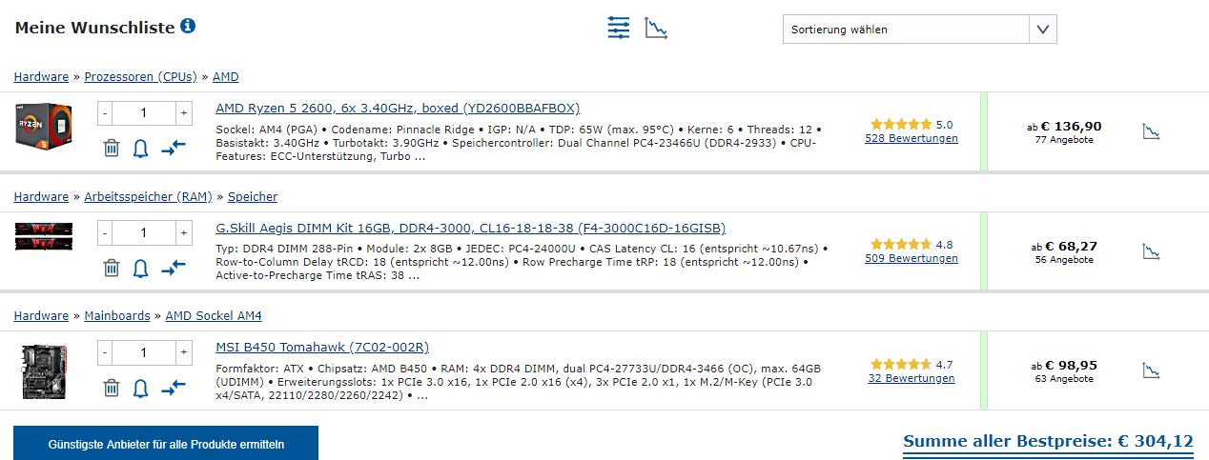Set price alert bell for G.Skill Aegis
This screenshot has width=1209, height=460.
click(x=141, y=268)
